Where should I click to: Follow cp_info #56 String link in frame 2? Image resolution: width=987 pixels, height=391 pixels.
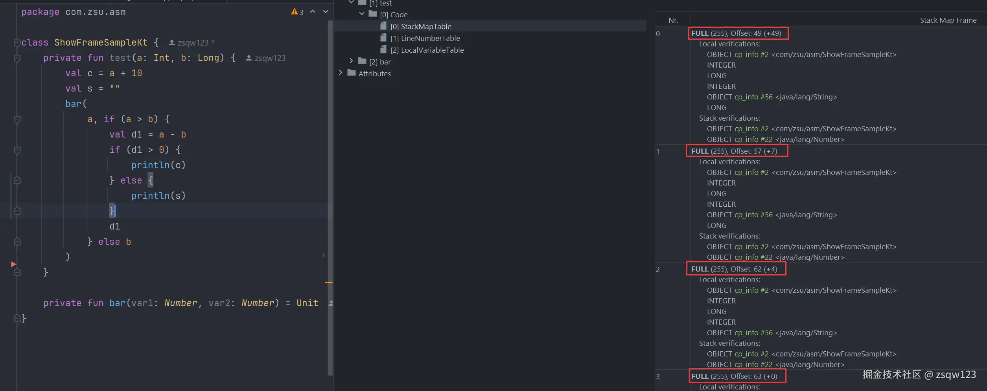point(753,333)
